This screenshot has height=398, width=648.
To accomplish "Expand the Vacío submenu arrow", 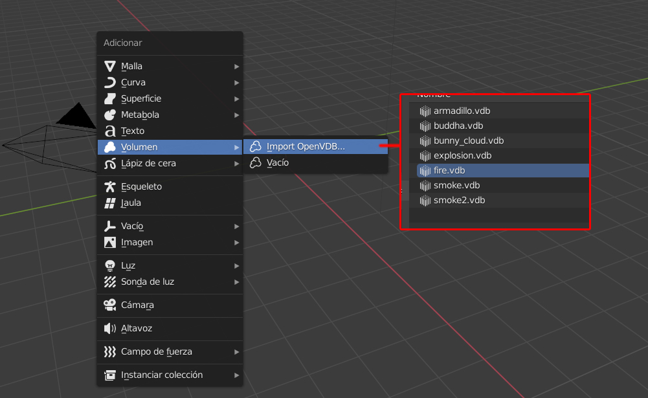I will click(237, 225).
